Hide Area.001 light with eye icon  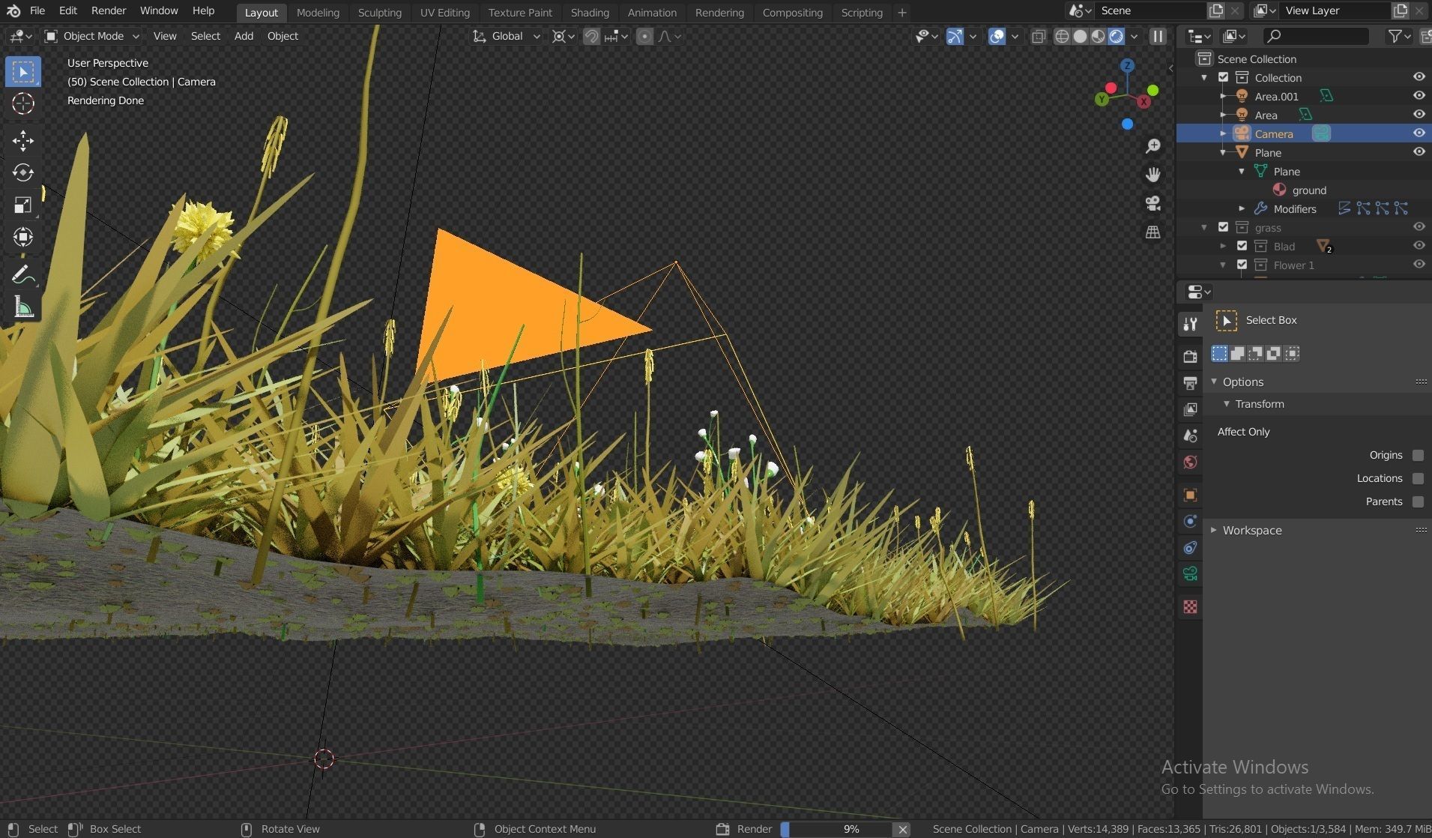(1419, 96)
